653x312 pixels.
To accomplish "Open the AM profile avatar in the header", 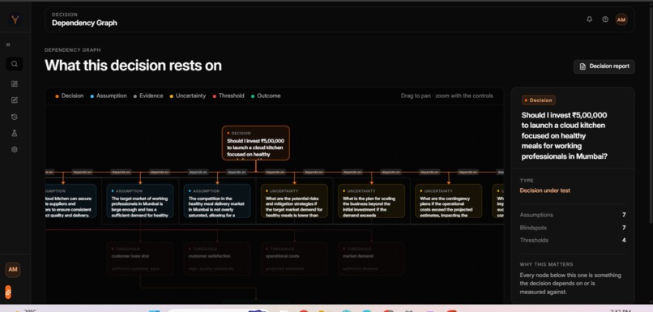I will tap(621, 19).
